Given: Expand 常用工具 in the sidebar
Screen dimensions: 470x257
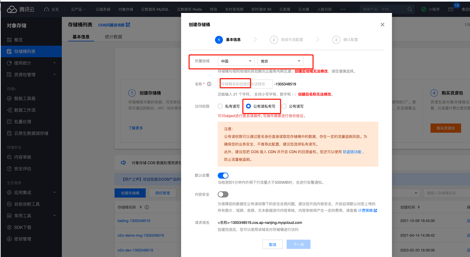Looking at the screenshot, I should click(x=54, y=216).
